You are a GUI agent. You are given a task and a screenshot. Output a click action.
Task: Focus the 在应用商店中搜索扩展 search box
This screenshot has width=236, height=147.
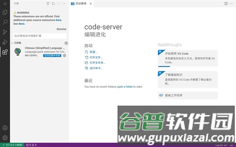click(x=40, y=36)
